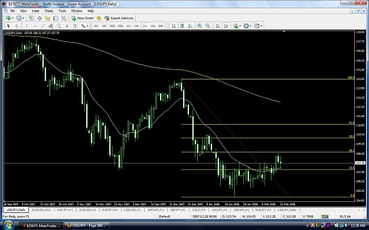Expand the indicators dropdown arrow
This screenshot has height=230, width=369.
[240, 26]
